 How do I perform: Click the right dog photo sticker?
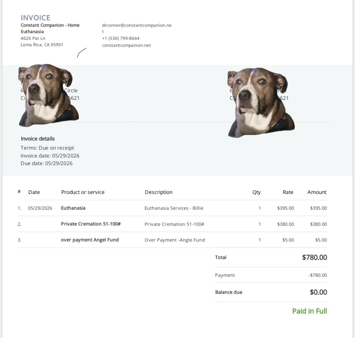261,103
